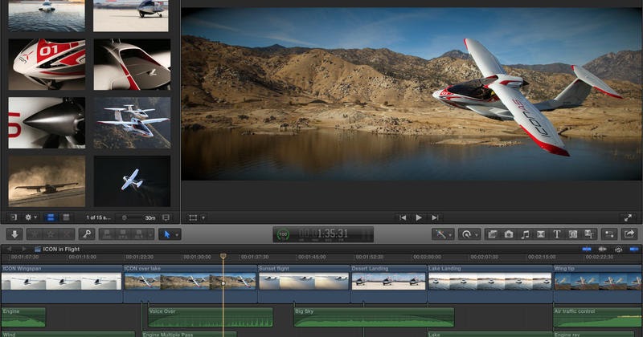Viewport: 643px width, 337px height.
Task: Toggle solo selected clips
Action: (618, 249)
